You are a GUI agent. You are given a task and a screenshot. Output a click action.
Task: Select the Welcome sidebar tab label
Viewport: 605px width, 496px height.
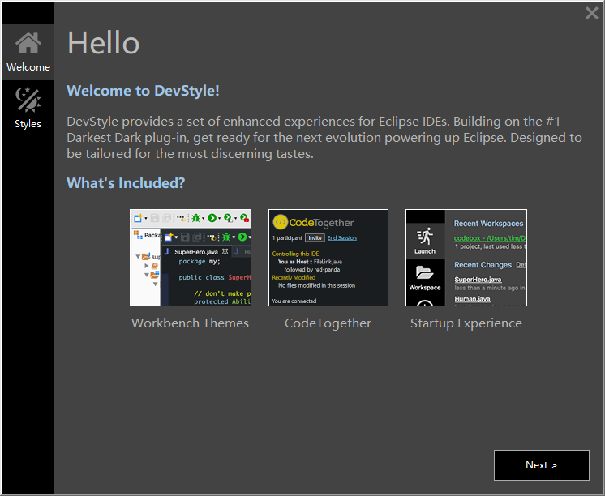coord(28,67)
